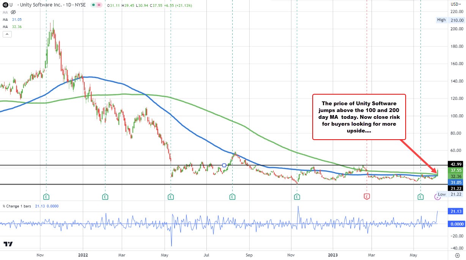Click the Sep label on time axis
466x260 pixels.
point(249,255)
